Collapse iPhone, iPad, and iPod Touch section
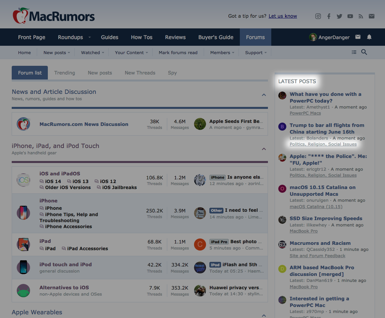The image size is (385, 318). click(264, 149)
